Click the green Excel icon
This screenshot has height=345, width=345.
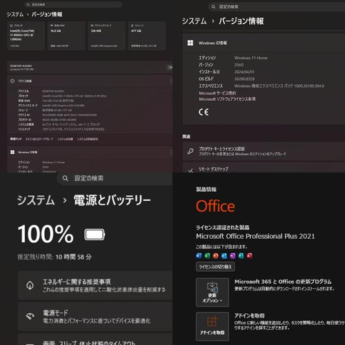click(207, 256)
